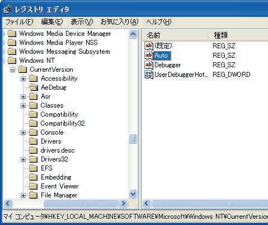Click the 名前 column header
The width and height of the screenshot is (268, 225).
pyautogui.click(x=176, y=35)
